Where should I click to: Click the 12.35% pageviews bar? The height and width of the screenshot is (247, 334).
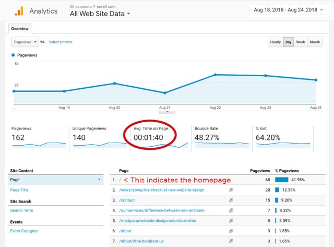277,190
